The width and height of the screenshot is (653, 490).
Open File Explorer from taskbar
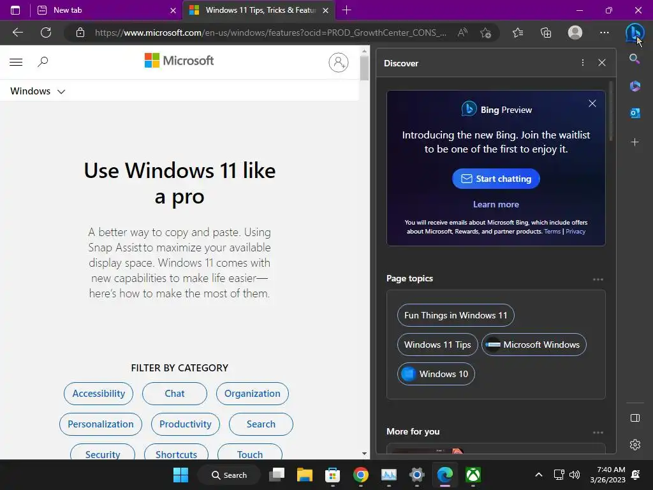coord(304,475)
